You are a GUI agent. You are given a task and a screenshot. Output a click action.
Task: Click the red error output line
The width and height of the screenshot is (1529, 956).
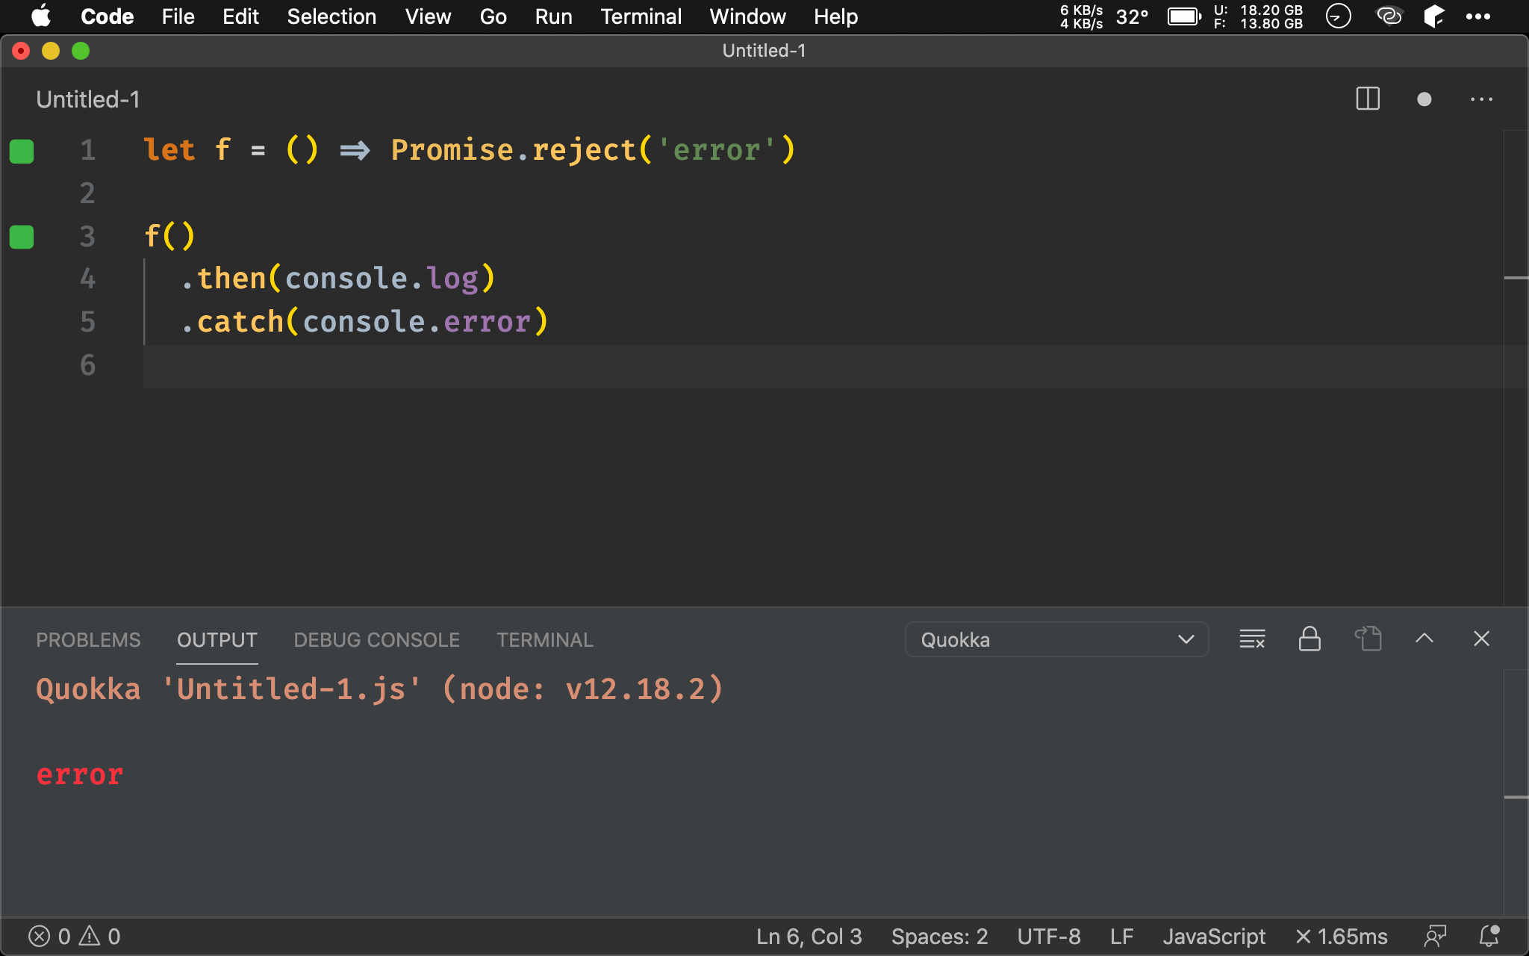tap(79, 775)
